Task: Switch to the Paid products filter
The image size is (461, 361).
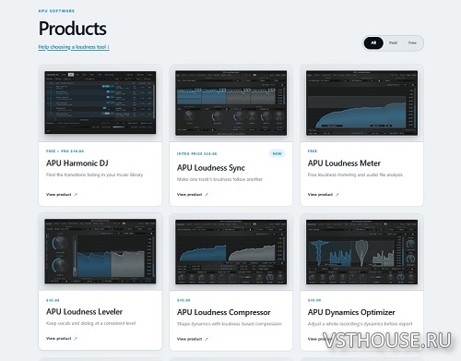Action: point(393,43)
